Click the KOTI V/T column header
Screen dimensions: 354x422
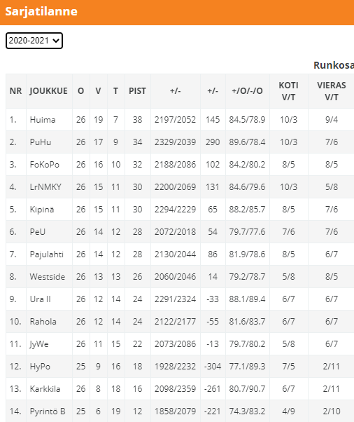(x=288, y=91)
